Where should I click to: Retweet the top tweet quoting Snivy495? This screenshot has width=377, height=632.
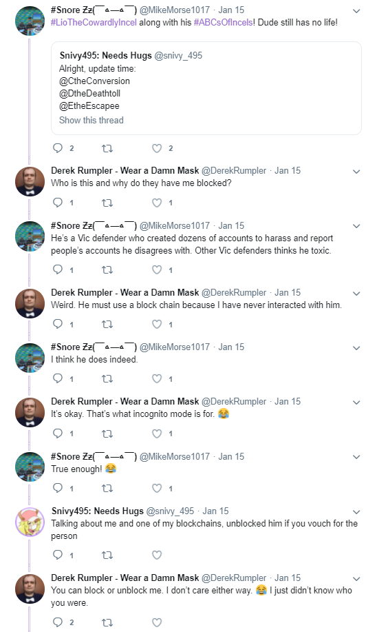(107, 148)
